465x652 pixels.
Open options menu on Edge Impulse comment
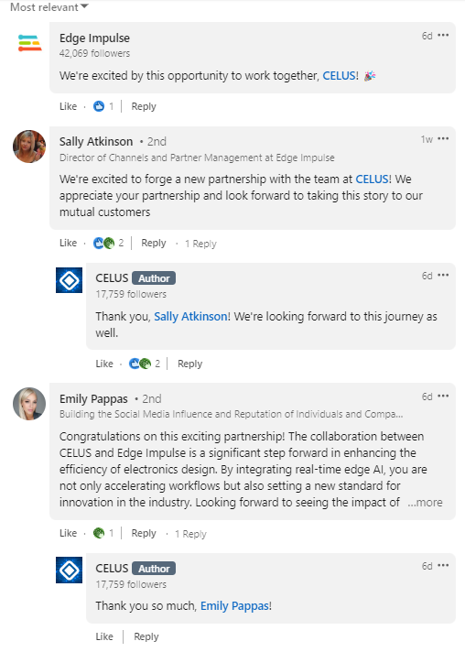(443, 36)
